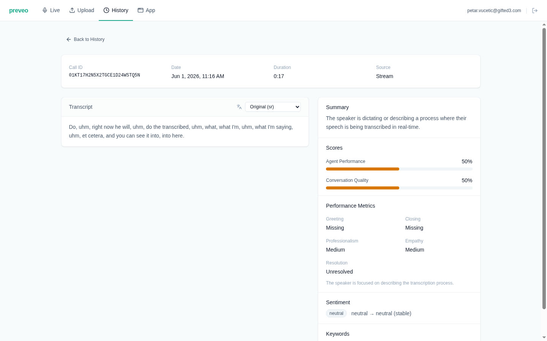547x341 pixels.
Task: Click the note about describing transcription process
Action: point(390,283)
